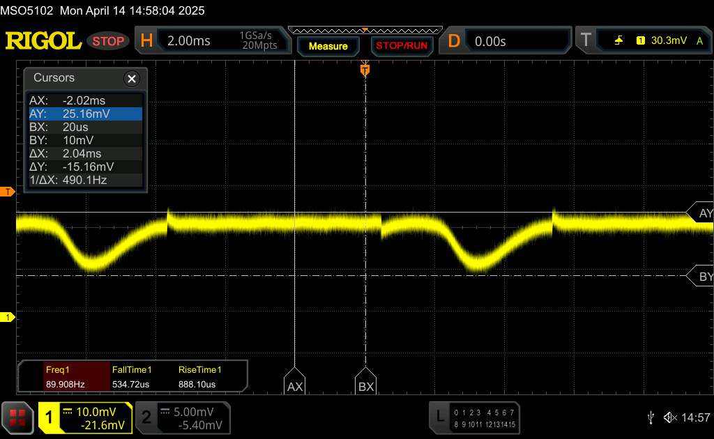Select the BX cursor handle
Viewport: 714px width, 439px height.
pyautogui.click(x=365, y=385)
